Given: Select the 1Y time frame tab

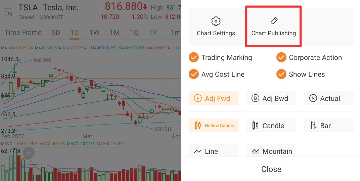Looking at the screenshot, I should (153, 33).
